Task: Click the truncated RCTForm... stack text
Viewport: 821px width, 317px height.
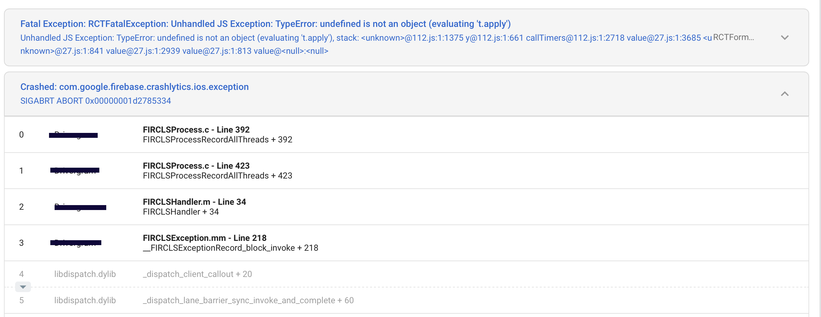Action: pyautogui.click(x=733, y=38)
